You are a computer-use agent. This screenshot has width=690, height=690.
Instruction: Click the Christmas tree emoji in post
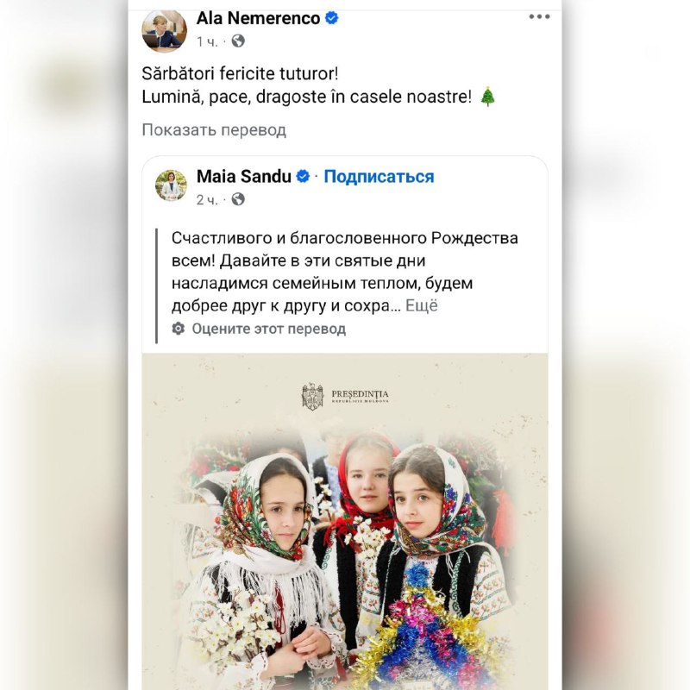(x=487, y=97)
